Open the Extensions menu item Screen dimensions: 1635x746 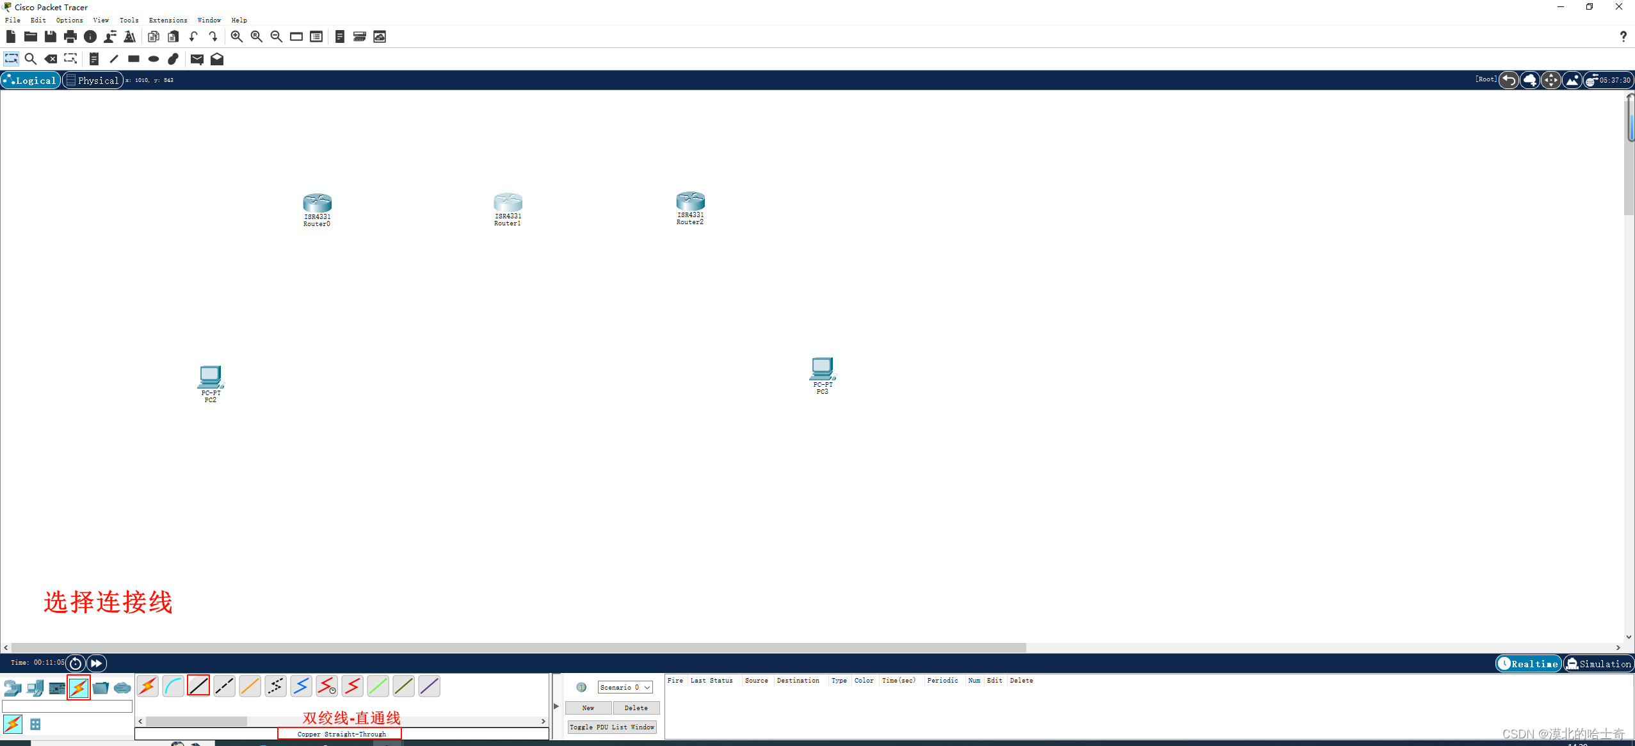pyautogui.click(x=167, y=20)
